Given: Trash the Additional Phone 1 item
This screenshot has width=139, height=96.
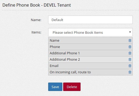Looking at the screenshot, I should tap(130, 53).
